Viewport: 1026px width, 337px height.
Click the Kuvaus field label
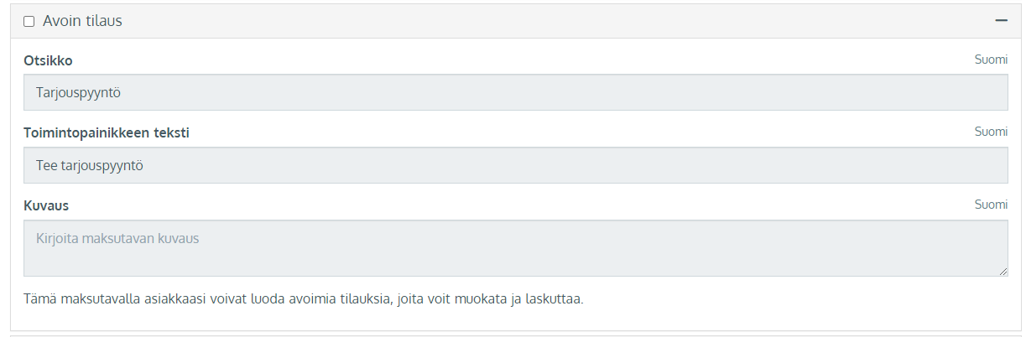pyautogui.click(x=46, y=206)
